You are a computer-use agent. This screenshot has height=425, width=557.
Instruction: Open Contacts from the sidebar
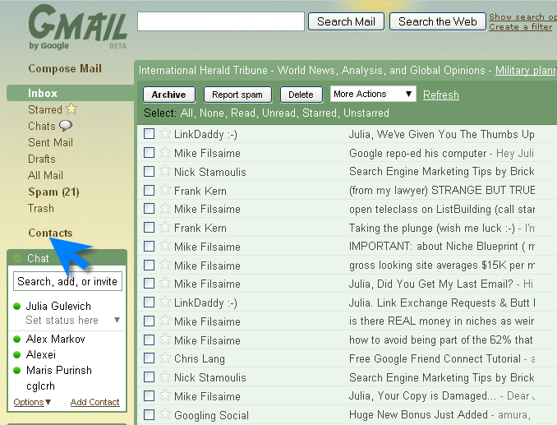point(49,233)
